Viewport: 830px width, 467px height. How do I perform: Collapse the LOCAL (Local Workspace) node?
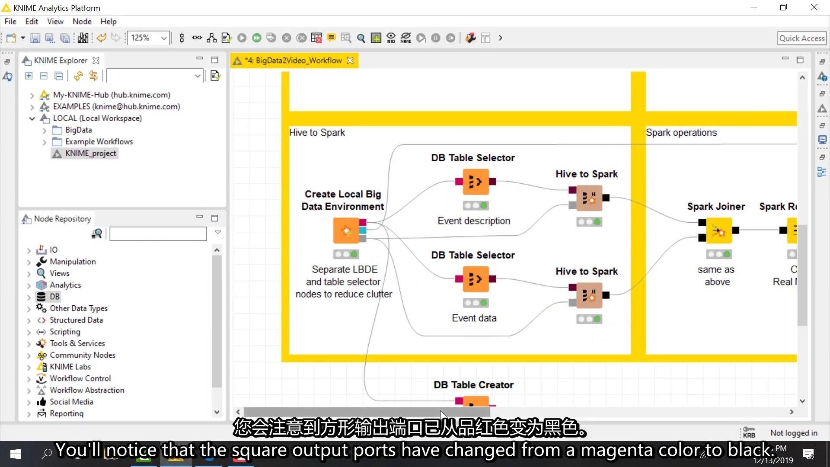coord(32,118)
